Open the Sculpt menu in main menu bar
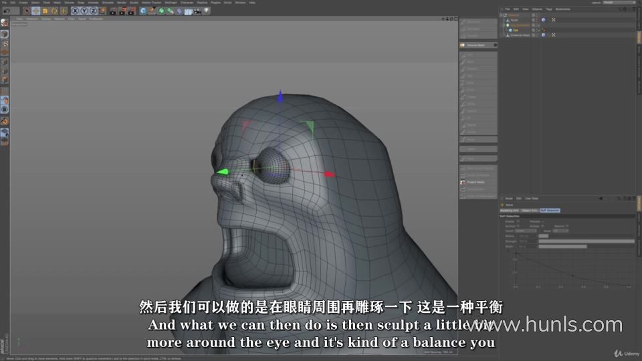The width and height of the screenshot is (642, 361). pyautogui.click(x=134, y=3)
